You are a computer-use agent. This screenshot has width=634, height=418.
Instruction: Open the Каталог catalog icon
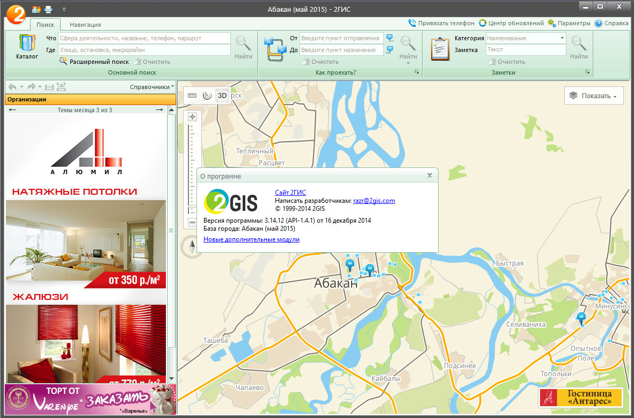point(26,46)
